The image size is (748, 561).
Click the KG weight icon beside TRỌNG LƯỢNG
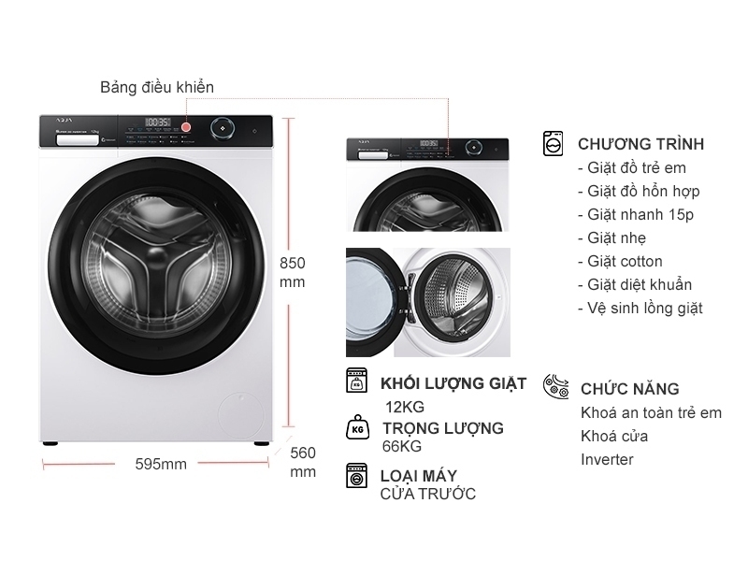358,427
